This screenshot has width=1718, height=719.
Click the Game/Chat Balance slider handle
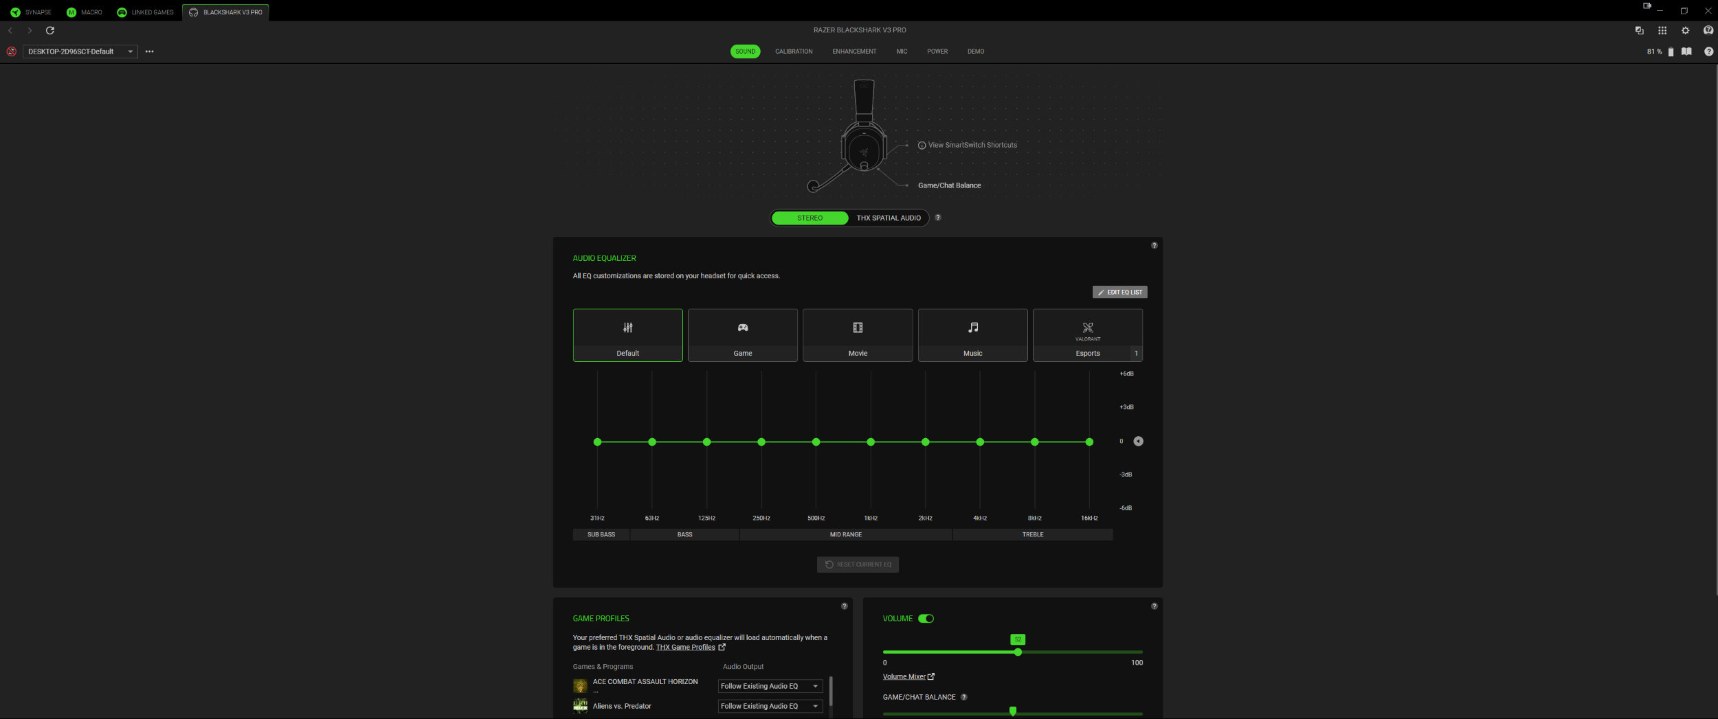click(x=1013, y=711)
